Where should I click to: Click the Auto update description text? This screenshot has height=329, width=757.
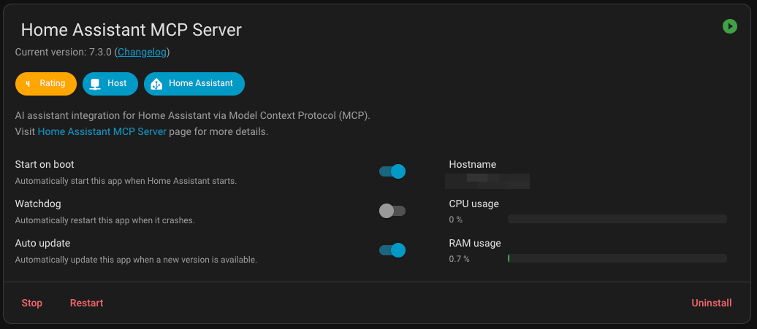click(x=136, y=260)
